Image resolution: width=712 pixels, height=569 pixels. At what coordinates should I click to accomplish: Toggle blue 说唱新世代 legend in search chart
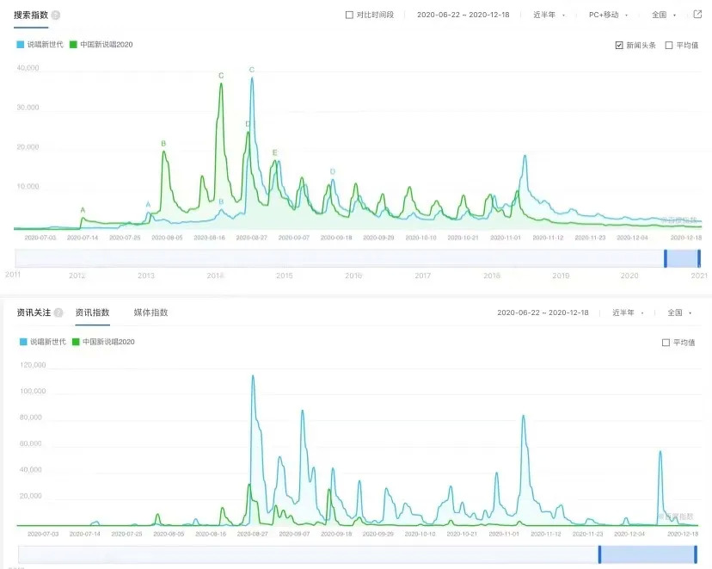coord(40,45)
